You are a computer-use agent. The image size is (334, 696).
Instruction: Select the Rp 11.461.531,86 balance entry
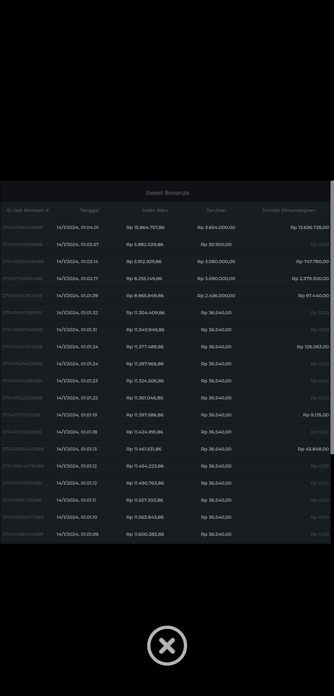(x=144, y=449)
